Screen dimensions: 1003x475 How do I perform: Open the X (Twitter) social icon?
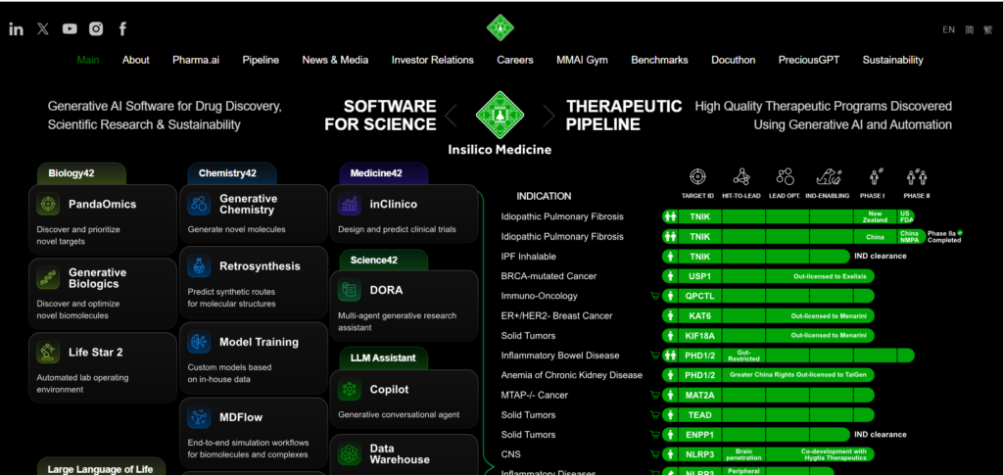click(x=43, y=28)
